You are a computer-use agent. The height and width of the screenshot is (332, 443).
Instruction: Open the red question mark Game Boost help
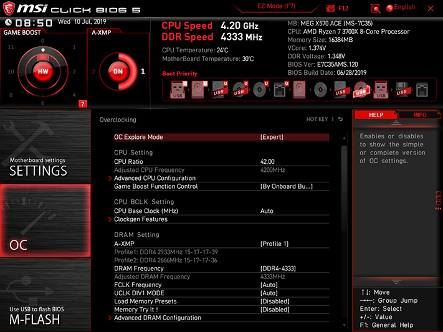point(82,104)
